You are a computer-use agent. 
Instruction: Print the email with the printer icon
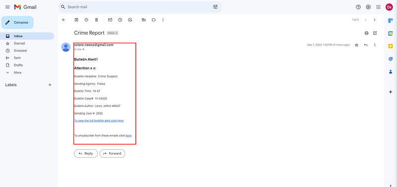(366, 33)
